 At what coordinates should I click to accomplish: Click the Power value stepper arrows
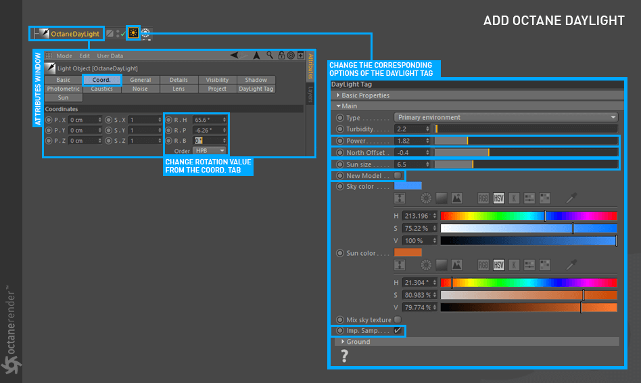tap(427, 141)
